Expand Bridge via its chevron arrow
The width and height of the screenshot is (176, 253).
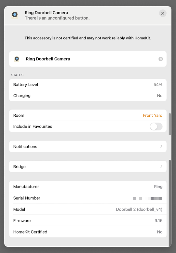point(161,166)
